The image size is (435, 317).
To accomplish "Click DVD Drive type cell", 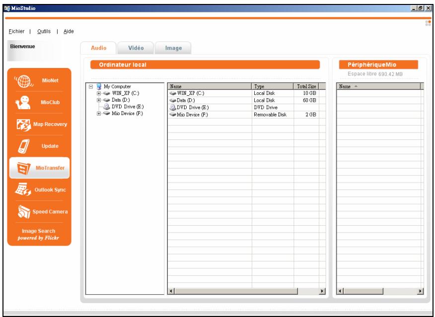I will point(266,108).
